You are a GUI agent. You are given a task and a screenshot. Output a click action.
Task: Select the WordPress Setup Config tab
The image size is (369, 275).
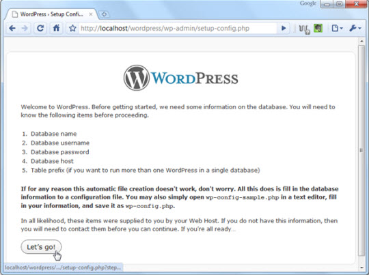pos(51,14)
